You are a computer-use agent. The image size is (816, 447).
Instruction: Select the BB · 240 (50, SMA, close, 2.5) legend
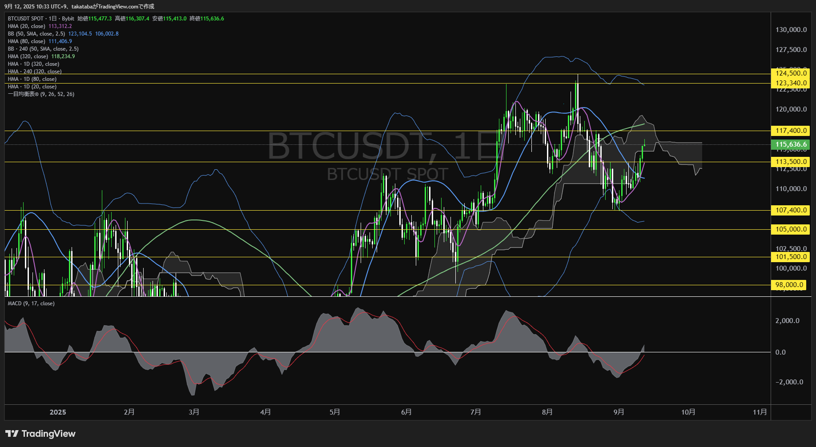(43, 49)
